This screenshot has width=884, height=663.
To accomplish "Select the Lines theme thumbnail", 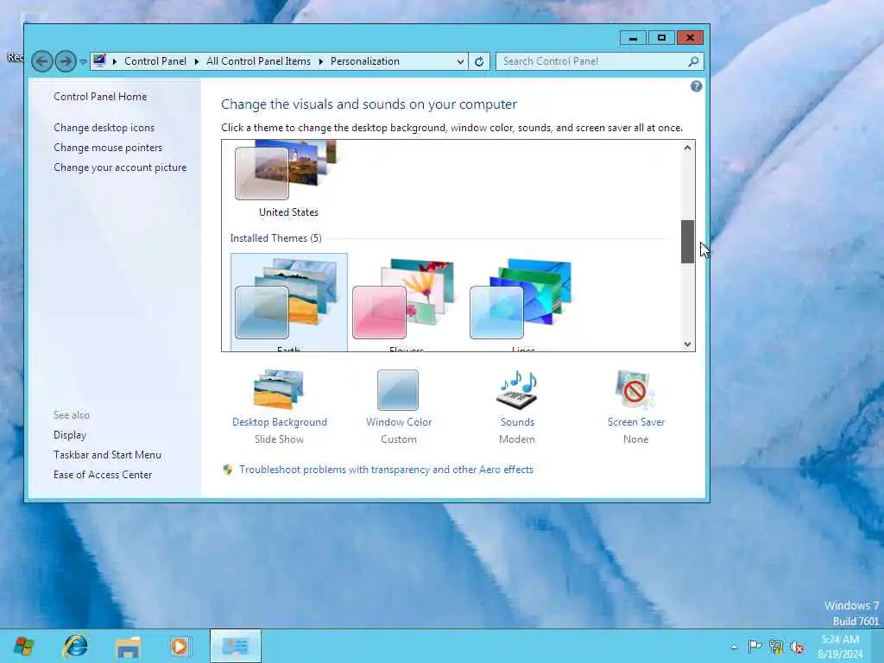I will click(521, 299).
